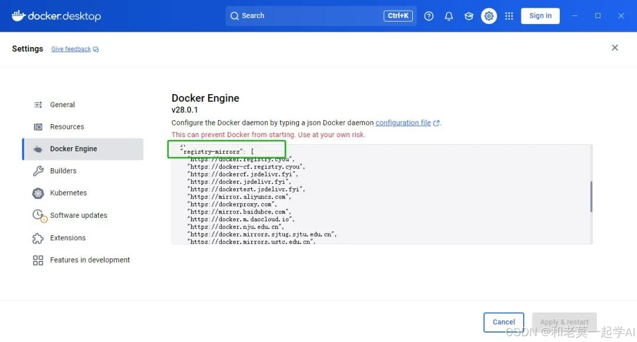
Task: Select the Docker Engine tab
Action: click(x=83, y=149)
